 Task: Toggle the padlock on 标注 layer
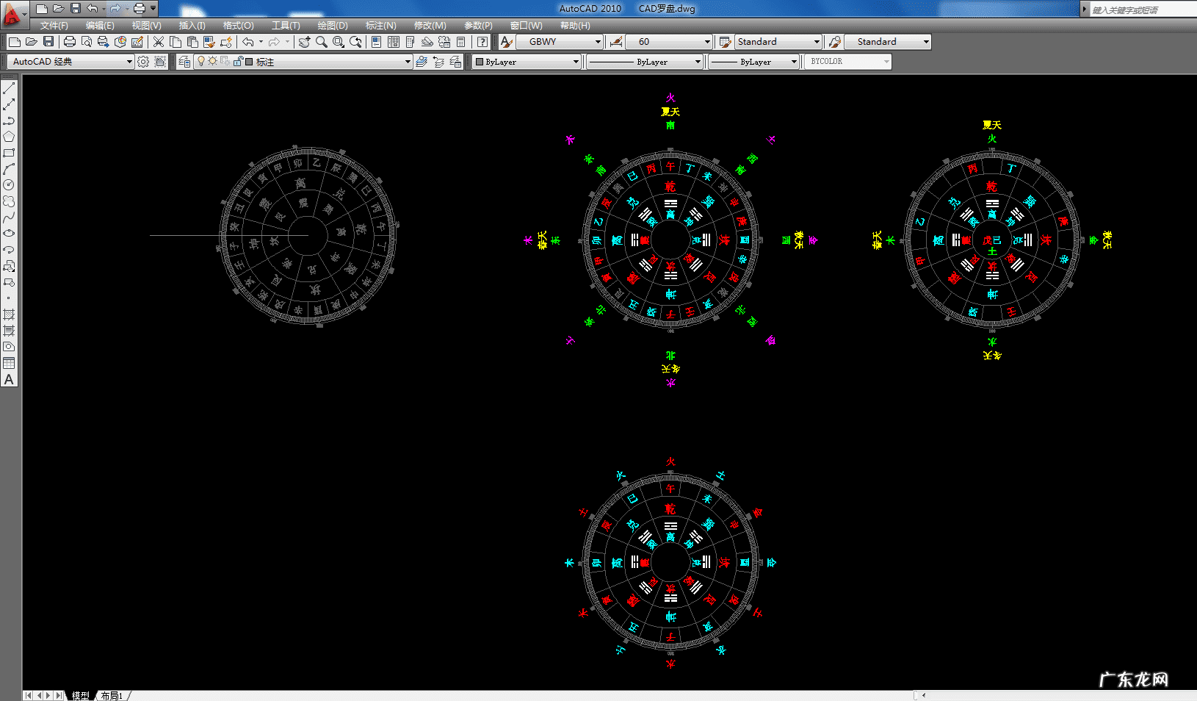coord(238,62)
